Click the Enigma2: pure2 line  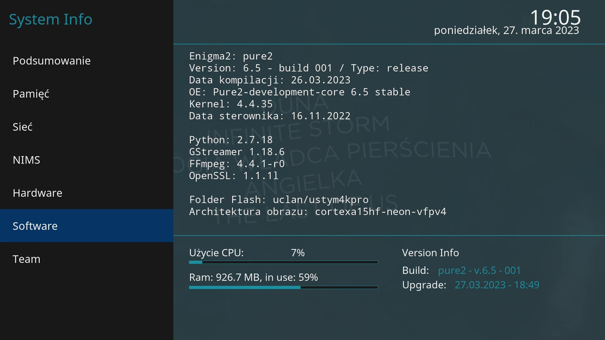(231, 56)
